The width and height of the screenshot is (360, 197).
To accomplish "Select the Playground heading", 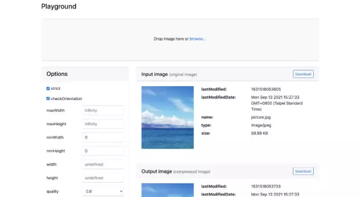I will pos(59,7).
